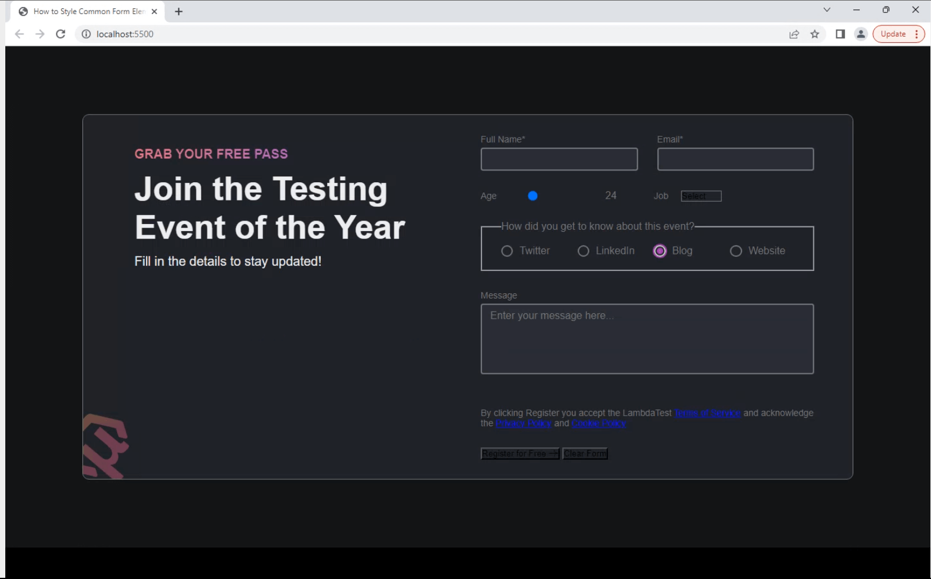
Task: Click into the Email field
Action: click(736, 159)
